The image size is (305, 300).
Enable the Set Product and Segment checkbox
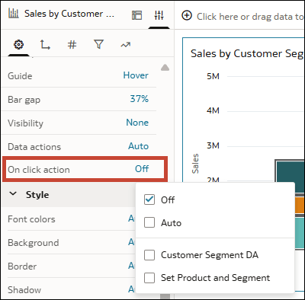pyautogui.click(x=149, y=278)
